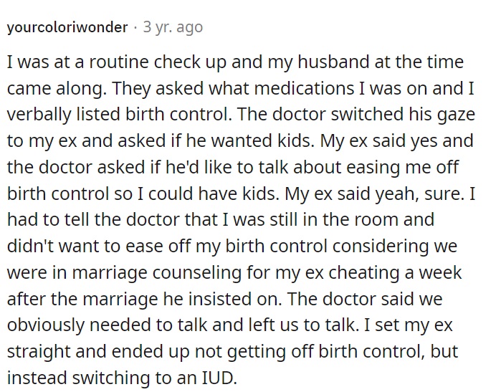The width and height of the screenshot is (501, 392).
Task: Click the phrase 'came along' in comment
Action: tap(56, 88)
